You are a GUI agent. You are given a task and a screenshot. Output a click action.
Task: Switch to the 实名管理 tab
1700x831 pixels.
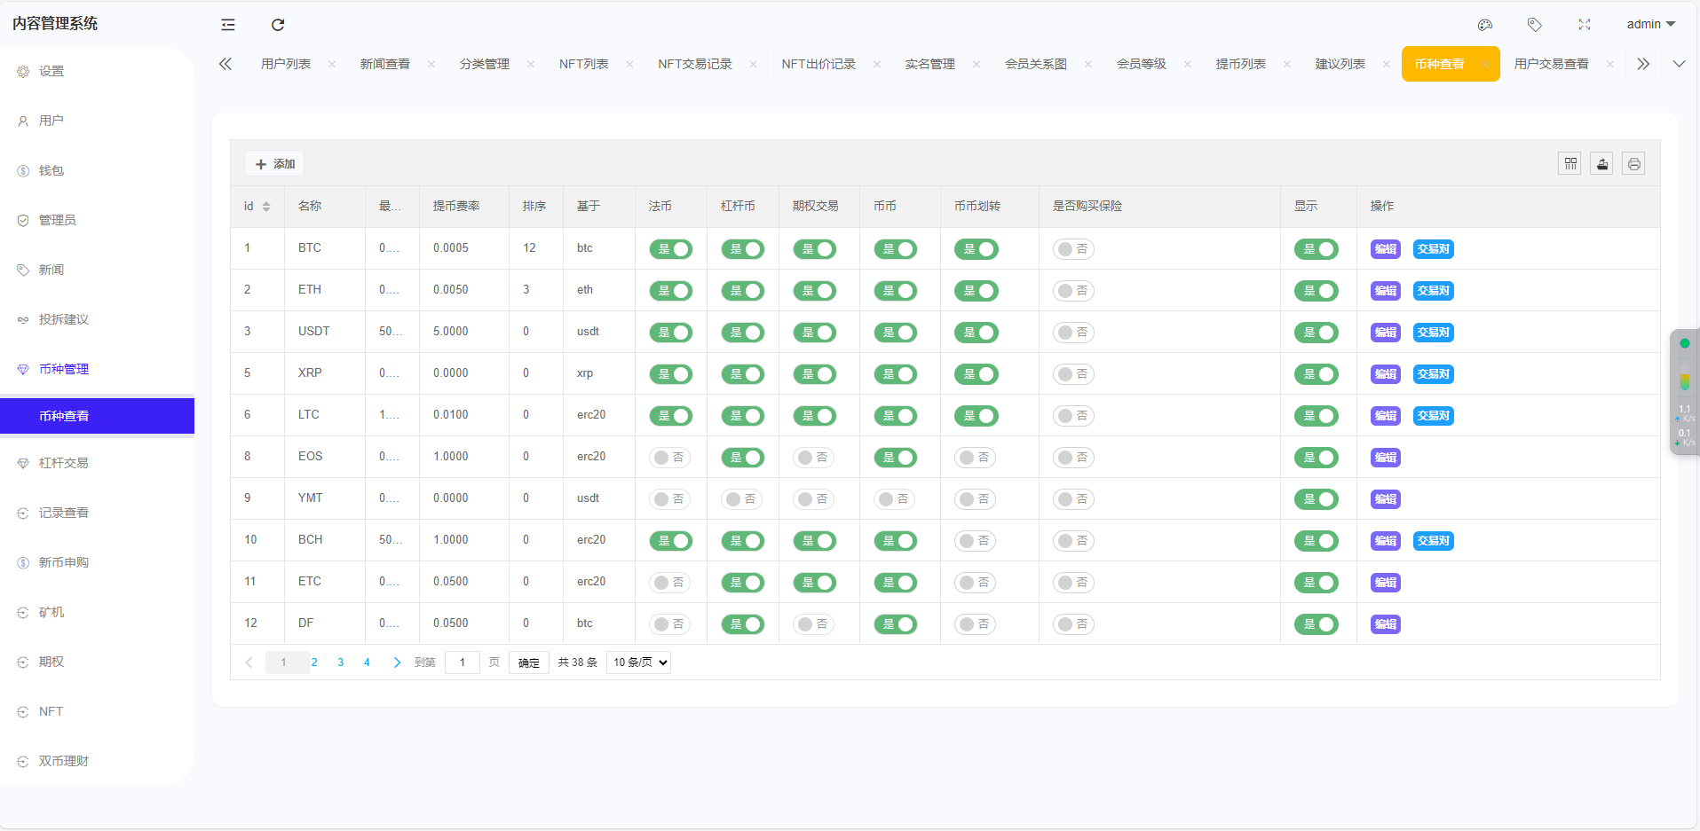[930, 64]
